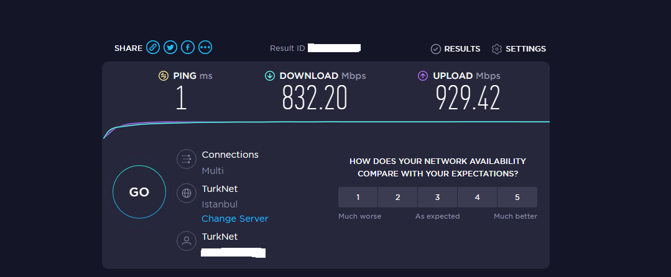Image resolution: width=671 pixels, height=277 pixels.
Task: Click the ping icon
Action: [164, 76]
